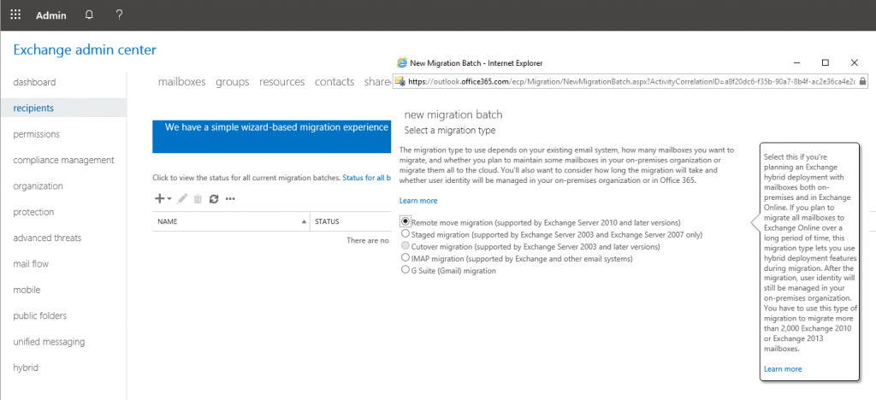876x400 pixels.
Task: Click the wizard-based migration experience banner
Action: 271,137
